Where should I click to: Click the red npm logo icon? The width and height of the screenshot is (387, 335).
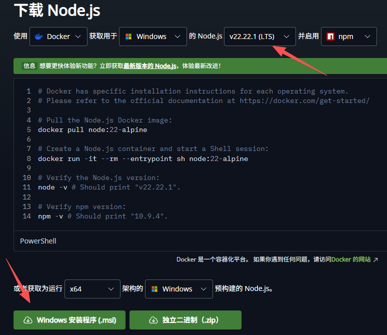tap(330, 36)
